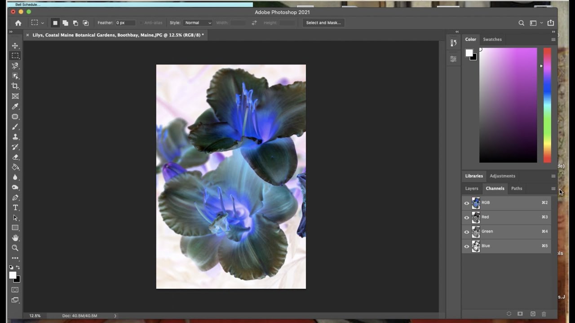This screenshot has width=575, height=323.
Task: Select the Eyedropper tool
Action: (x=15, y=106)
